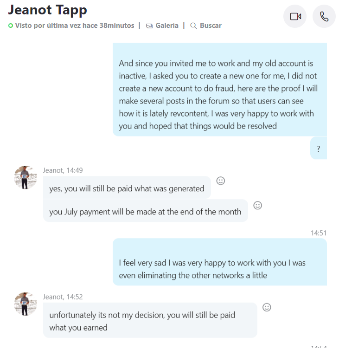The width and height of the screenshot is (339, 350).
Task: Select the question mark message bubble
Action: coord(319,149)
